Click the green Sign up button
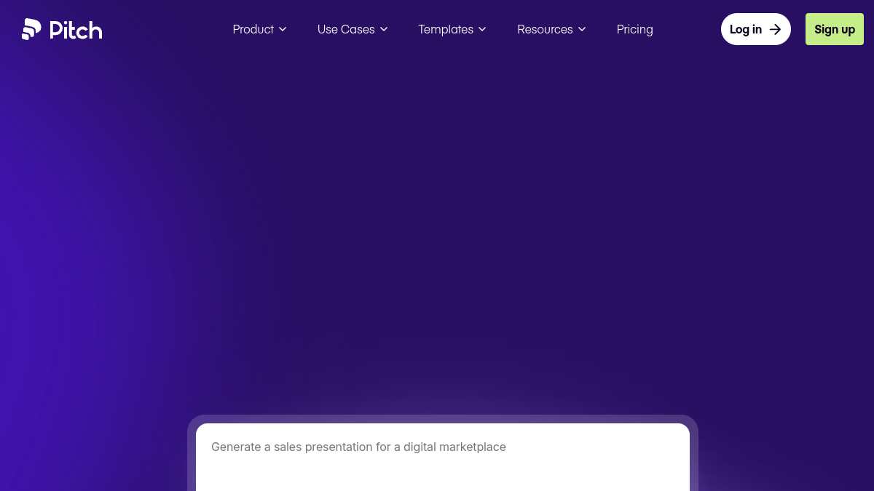Screen dimensions: 874x491 pos(835,29)
